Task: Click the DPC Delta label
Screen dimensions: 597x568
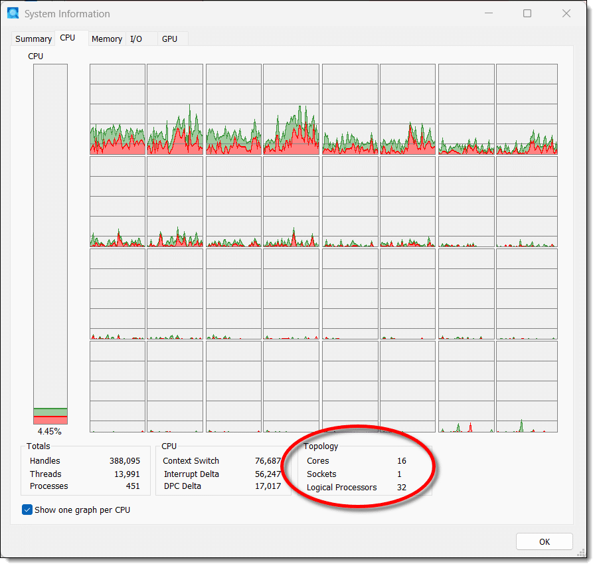Action: pyautogui.click(x=183, y=486)
